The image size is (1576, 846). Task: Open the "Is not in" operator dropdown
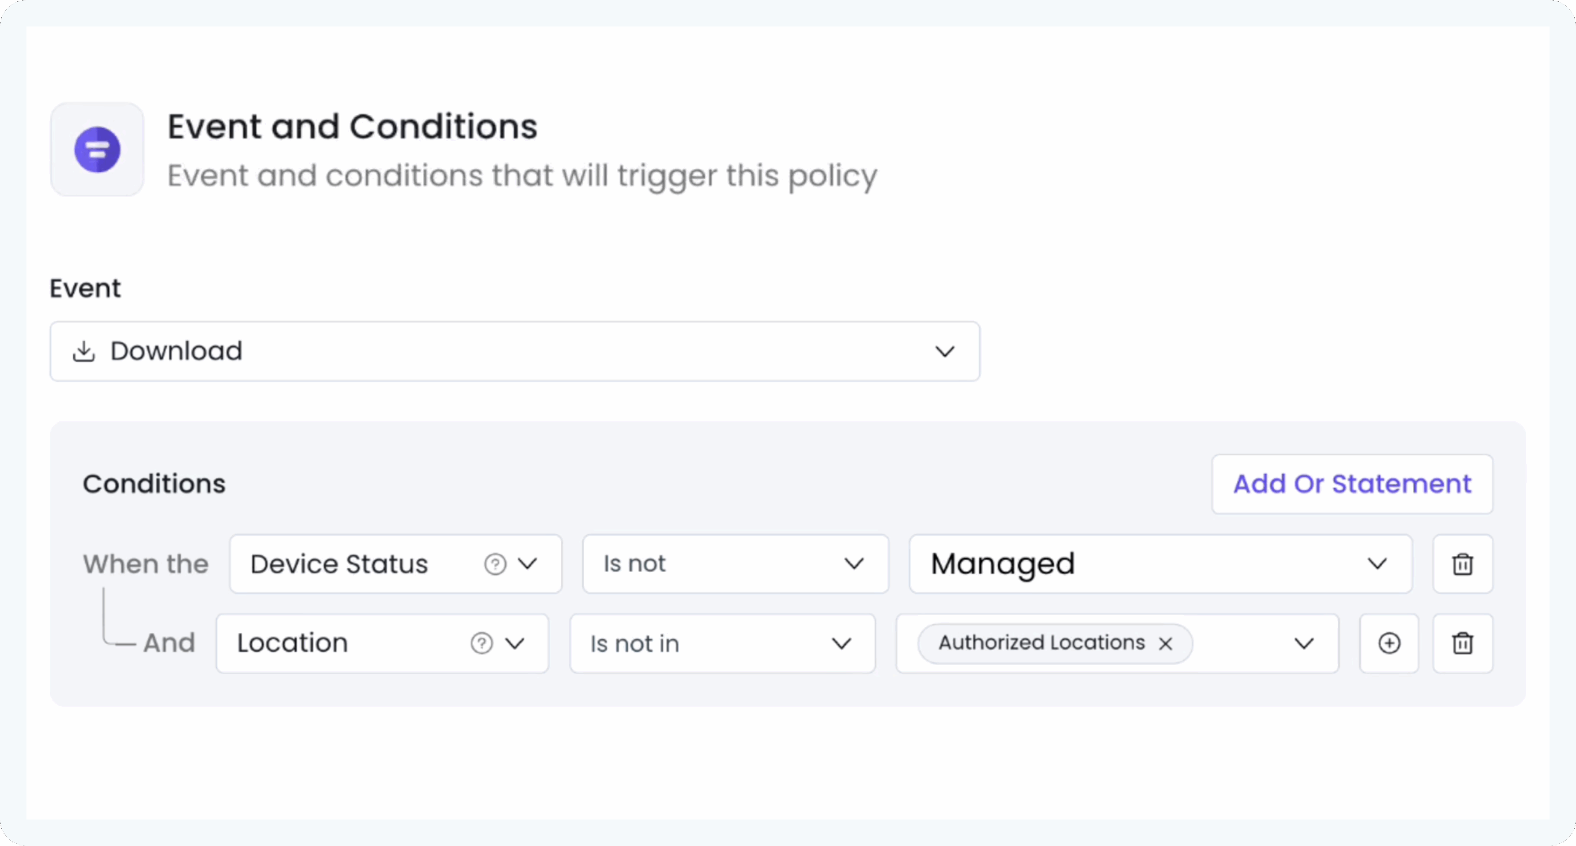842,643
